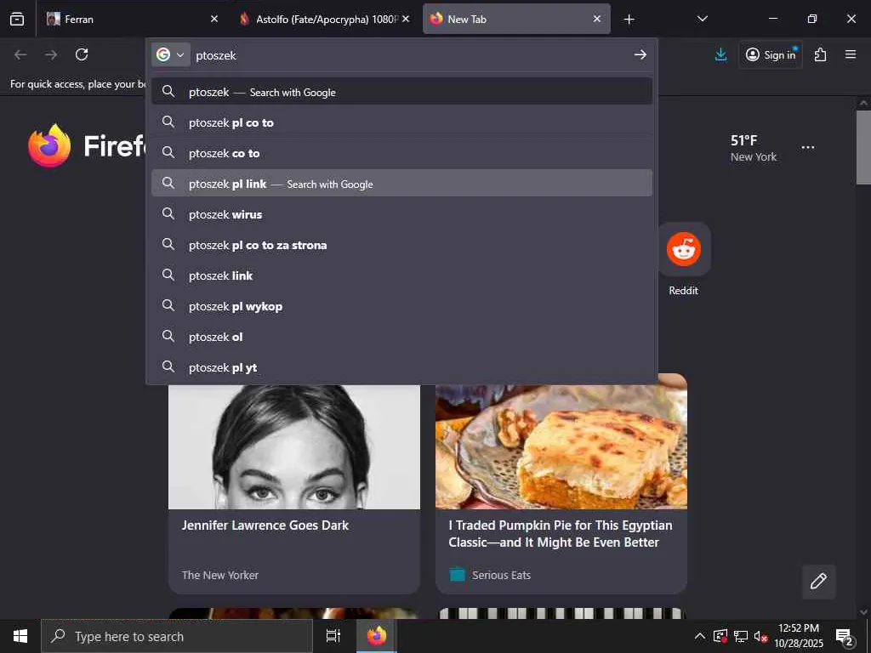Viewport: 871px width, 653px height.
Task: Choose suggestion ptoszek co to
Action: (402, 153)
